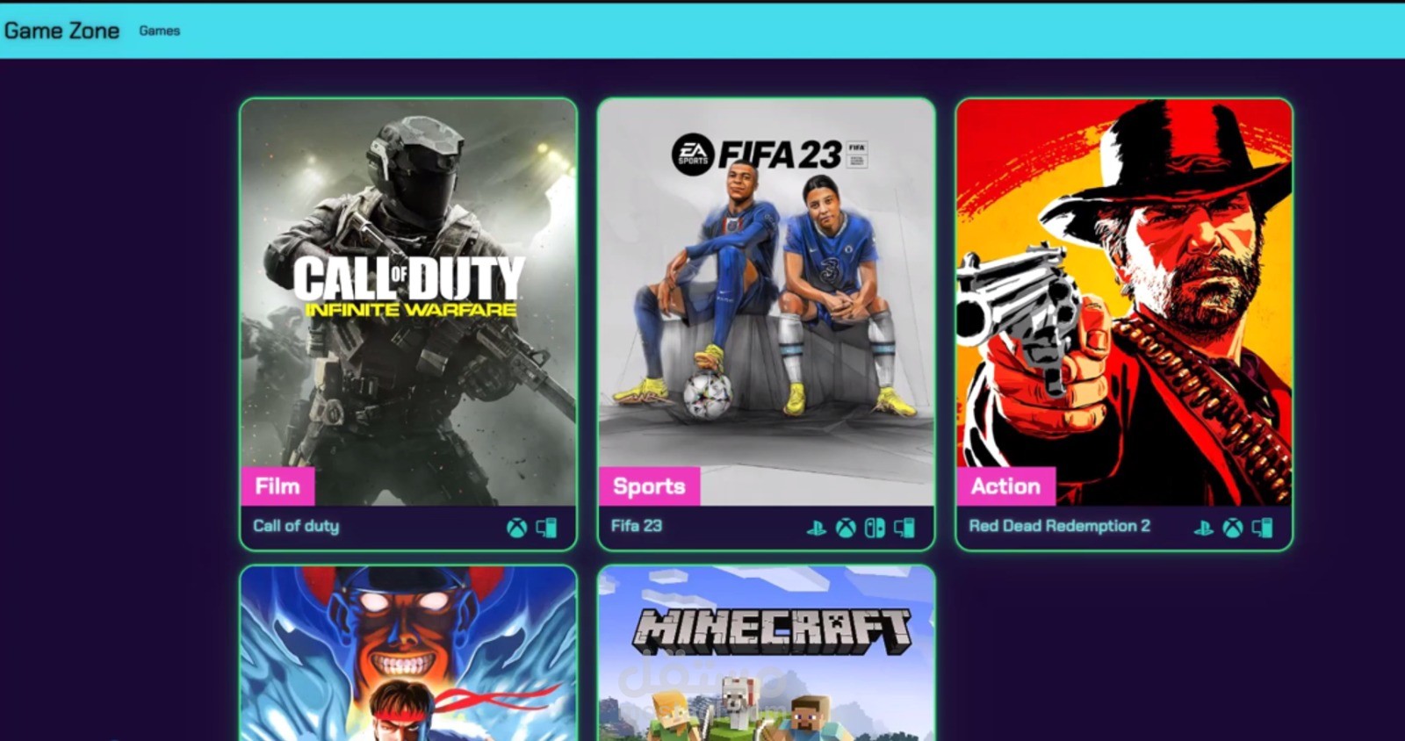Screen dimensions: 1405x741
Task: Open the FIFA 23 cover image
Action: (x=766, y=302)
